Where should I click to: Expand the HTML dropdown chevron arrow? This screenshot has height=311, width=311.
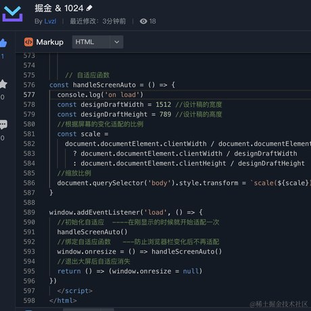click(116, 42)
